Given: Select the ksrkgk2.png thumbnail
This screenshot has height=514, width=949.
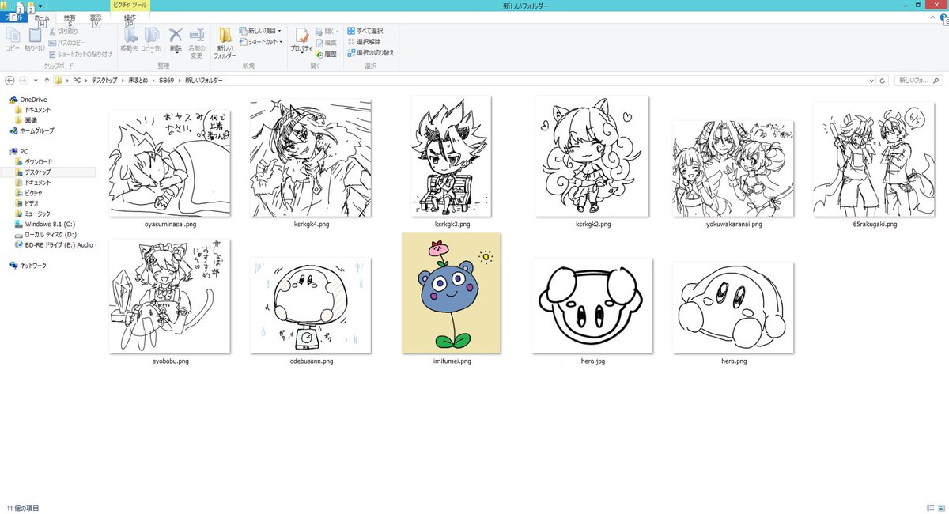Looking at the screenshot, I should click(593, 156).
